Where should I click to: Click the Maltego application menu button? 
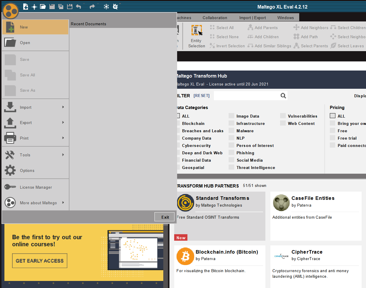[11, 11]
